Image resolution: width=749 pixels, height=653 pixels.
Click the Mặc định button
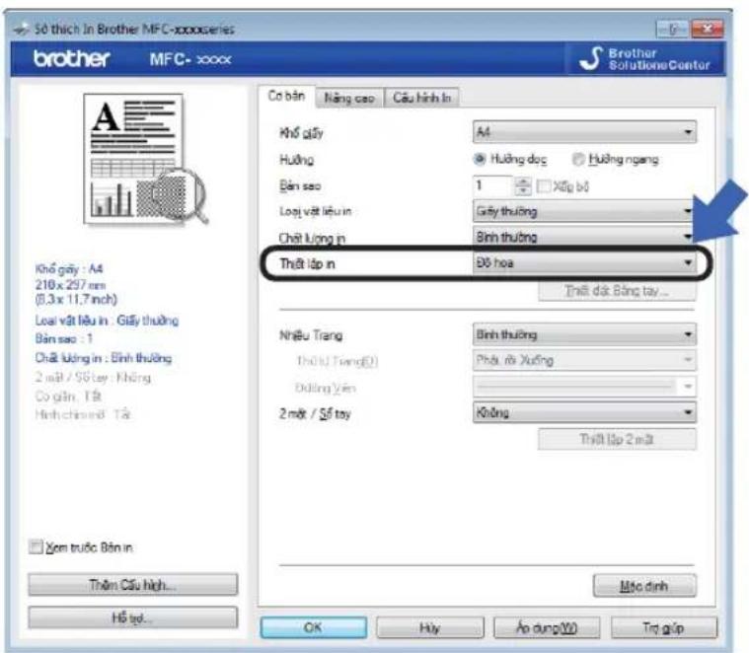tap(644, 586)
